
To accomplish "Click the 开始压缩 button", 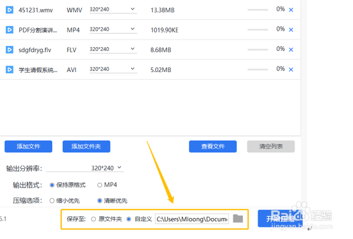I will (x=280, y=219).
